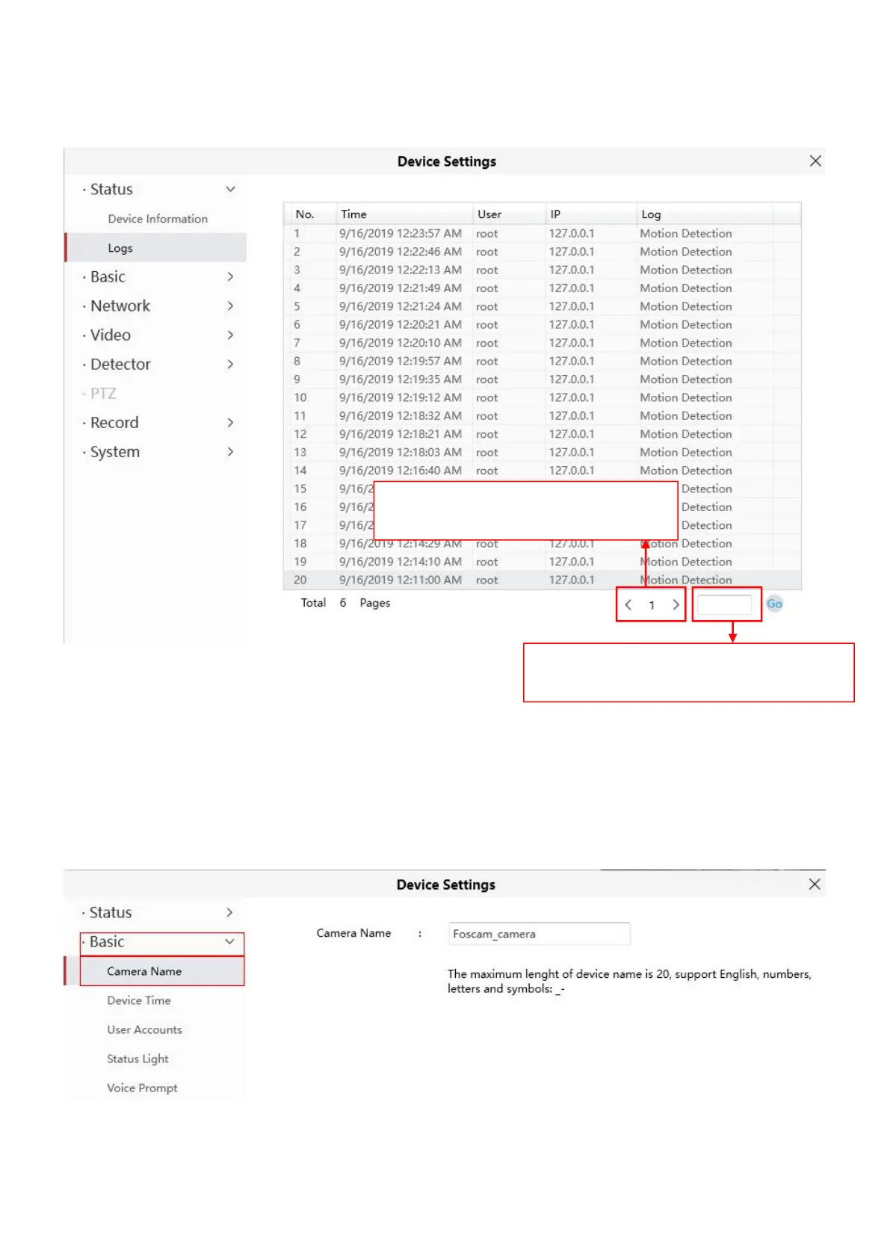Select log row 9/16/2019 12:16:40 AM
The height and width of the screenshot is (1258, 890).
pos(542,471)
